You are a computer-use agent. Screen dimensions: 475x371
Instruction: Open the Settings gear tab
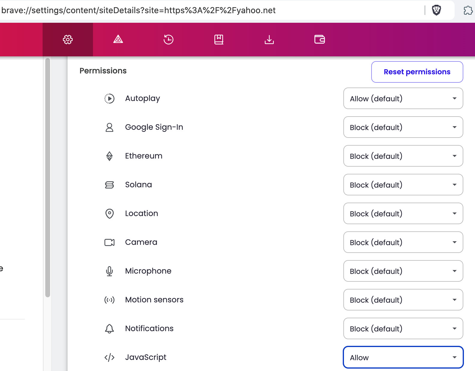click(68, 40)
